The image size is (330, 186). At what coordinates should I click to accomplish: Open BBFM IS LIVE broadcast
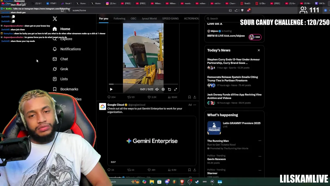pyautogui.click(x=234, y=35)
